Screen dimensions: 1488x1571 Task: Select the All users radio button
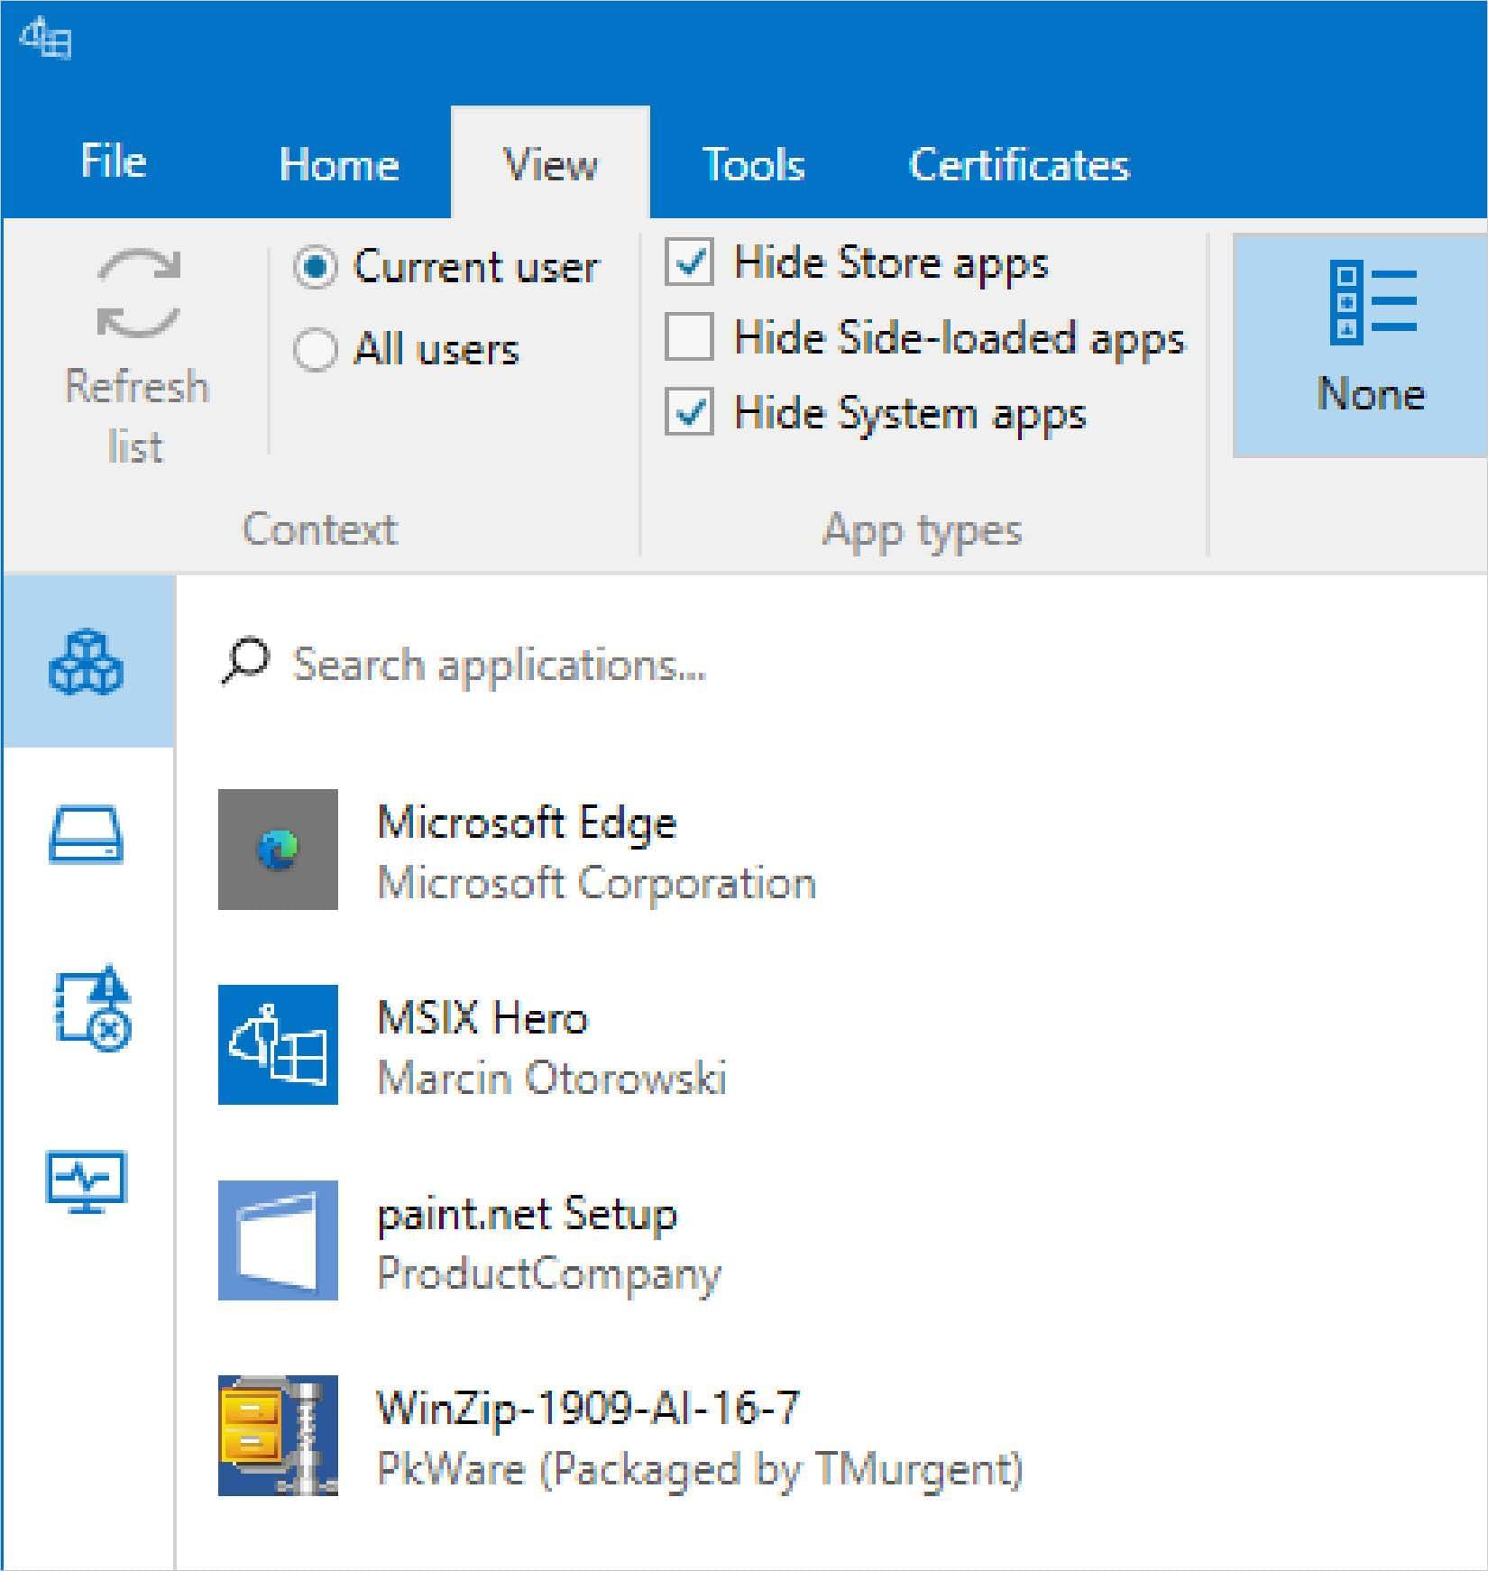click(x=316, y=349)
